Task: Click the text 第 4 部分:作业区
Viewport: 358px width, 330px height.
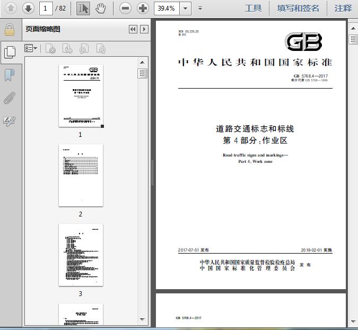Action: tap(255, 141)
